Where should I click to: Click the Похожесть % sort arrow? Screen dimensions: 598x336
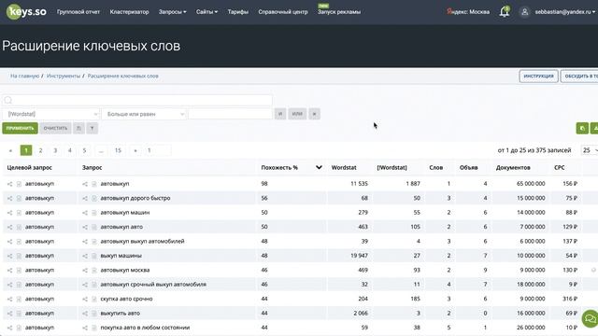click(319, 168)
